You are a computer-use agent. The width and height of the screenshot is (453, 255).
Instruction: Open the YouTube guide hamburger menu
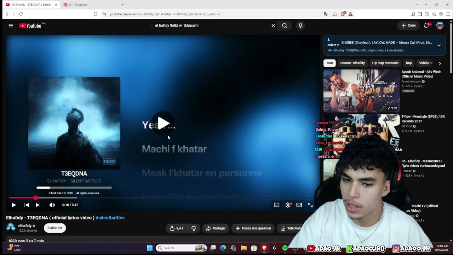(x=11, y=25)
